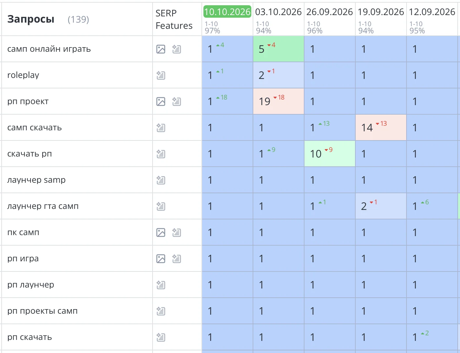The width and height of the screenshot is (460, 353).
Task: Open the query самп онлайн играть
Action: (49, 49)
